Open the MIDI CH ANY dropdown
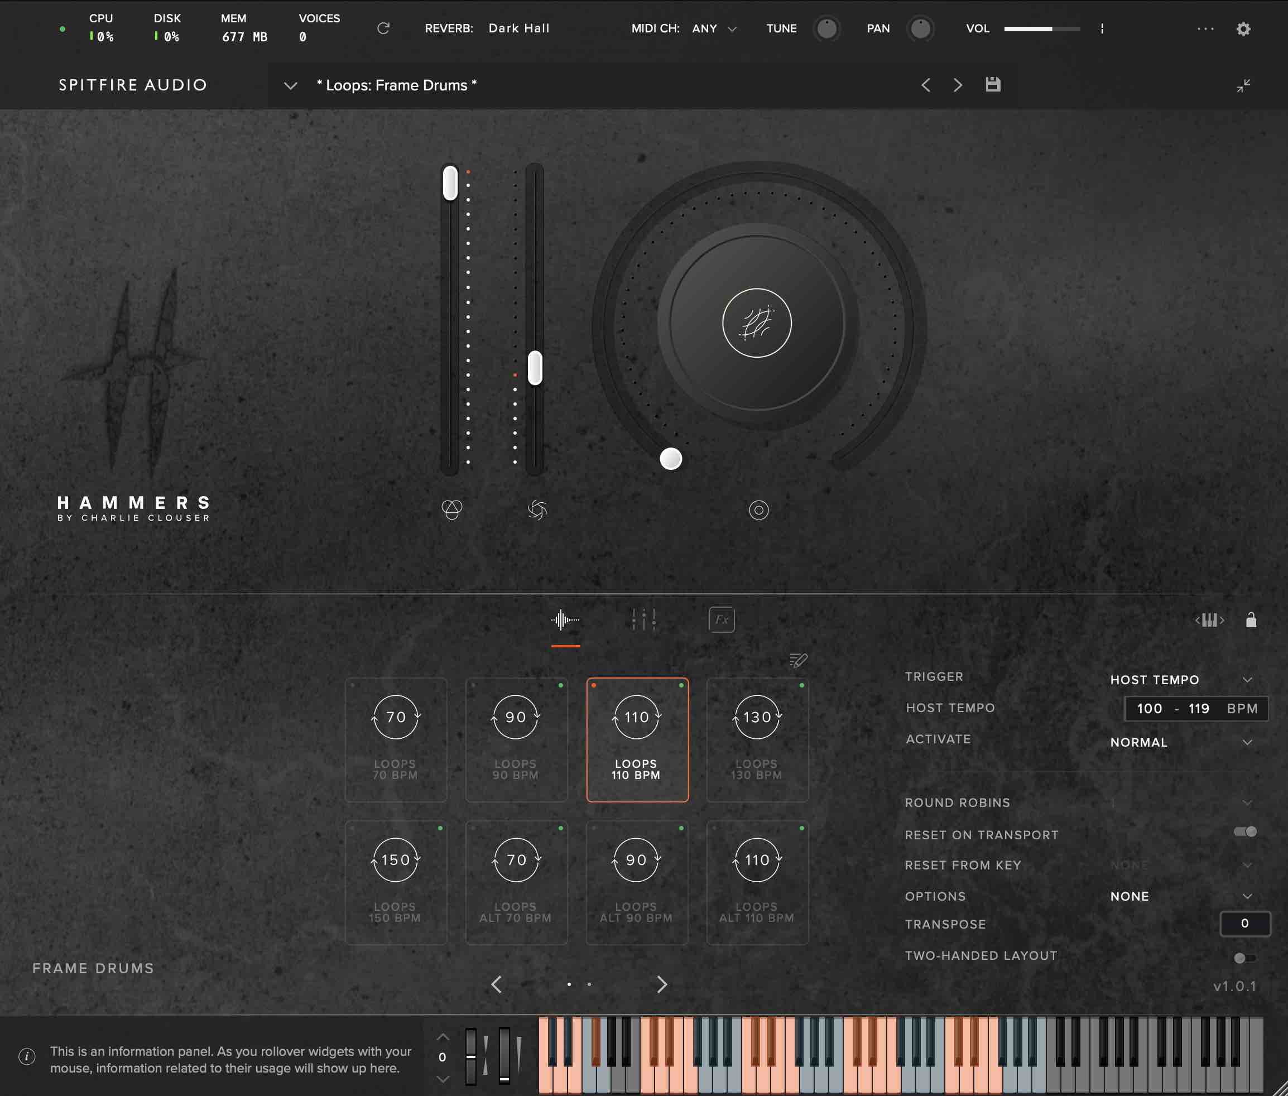 714,28
